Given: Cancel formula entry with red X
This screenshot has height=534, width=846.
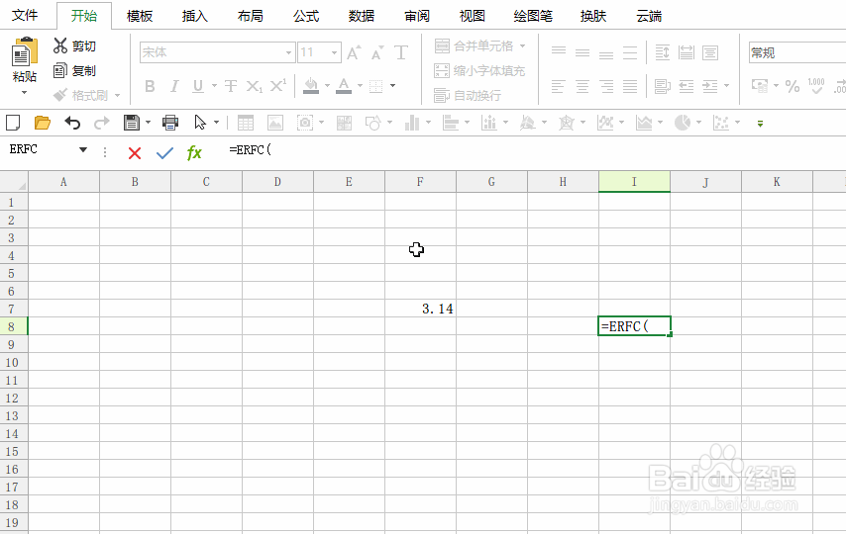Looking at the screenshot, I should 135,153.
